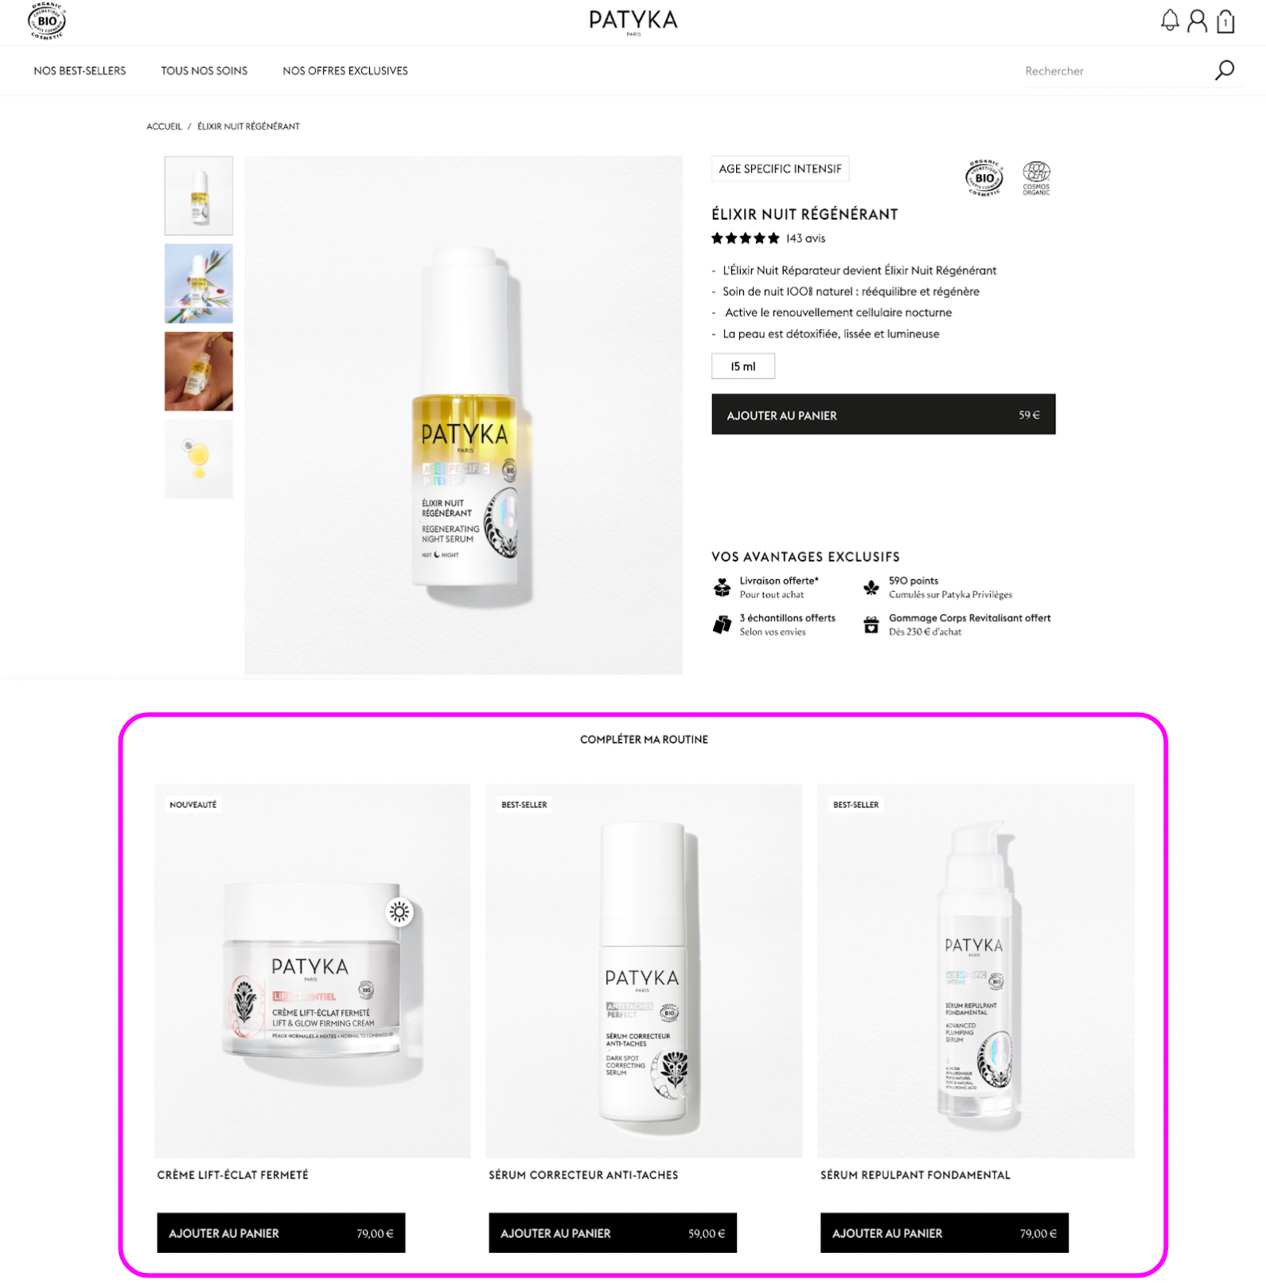This screenshot has width=1266, height=1288.
Task: Add Crème Lift-Éclat Fermeté to cart
Action: [x=281, y=1232]
